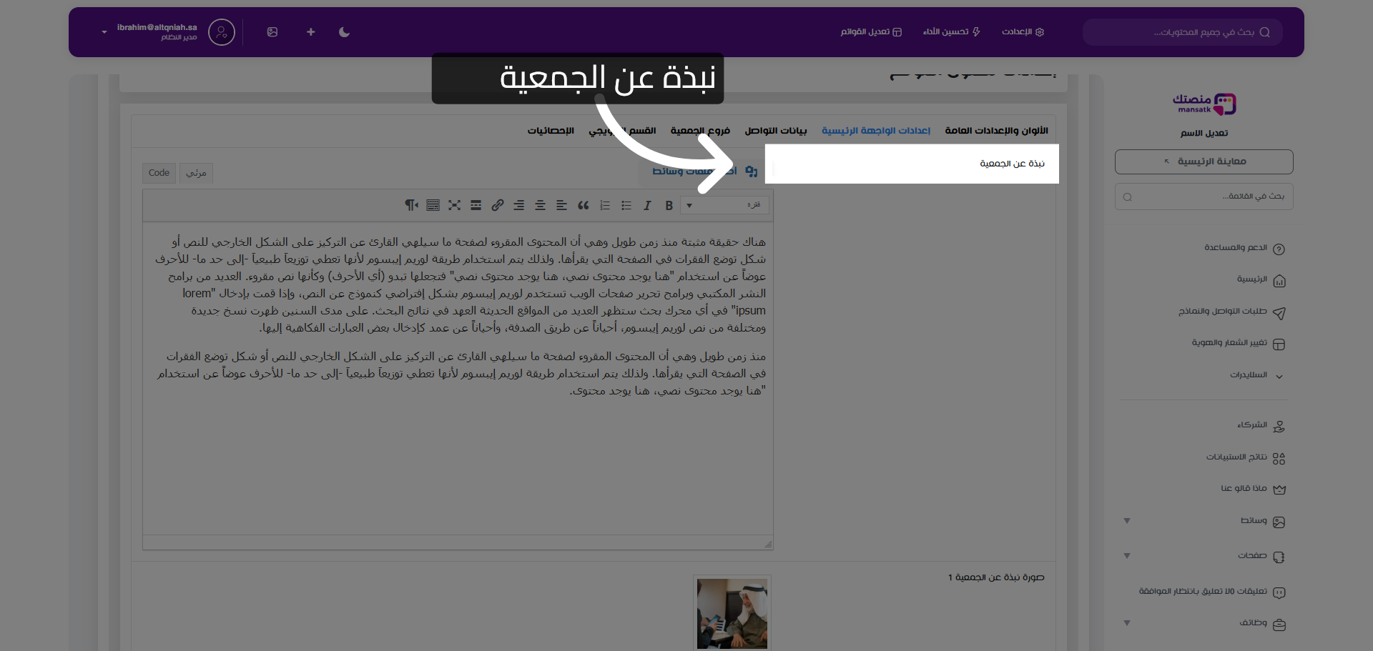This screenshot has width=1373, height=651.
Task: Create a bulleted list
Action: [626, 205]
